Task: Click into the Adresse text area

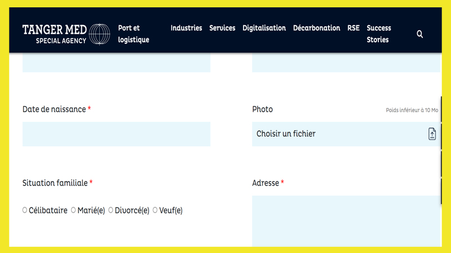Action: [x=346, y=221]
